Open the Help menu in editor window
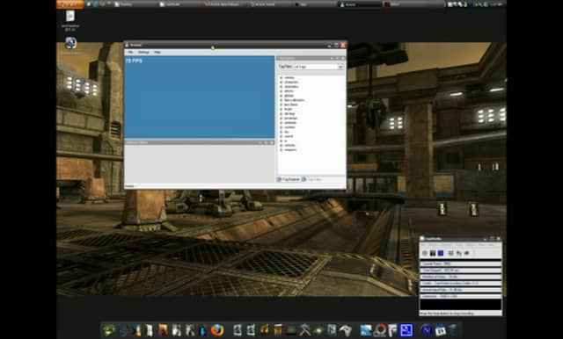 pos(157,53)
